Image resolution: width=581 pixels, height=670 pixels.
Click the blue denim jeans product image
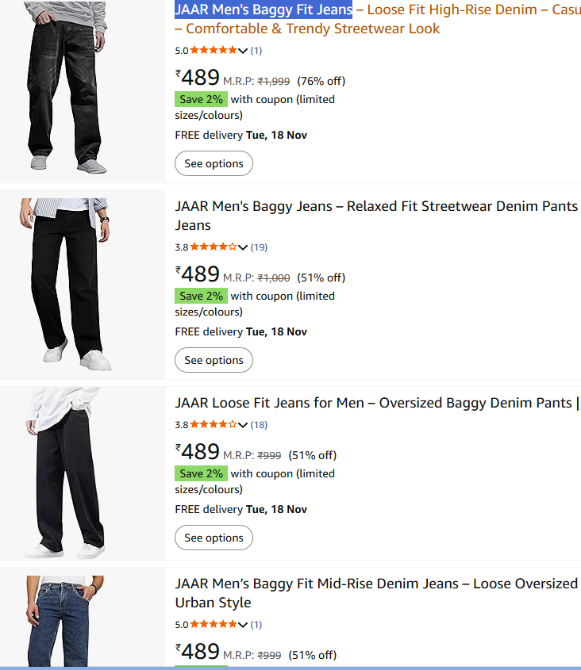[x=65, y=620]
